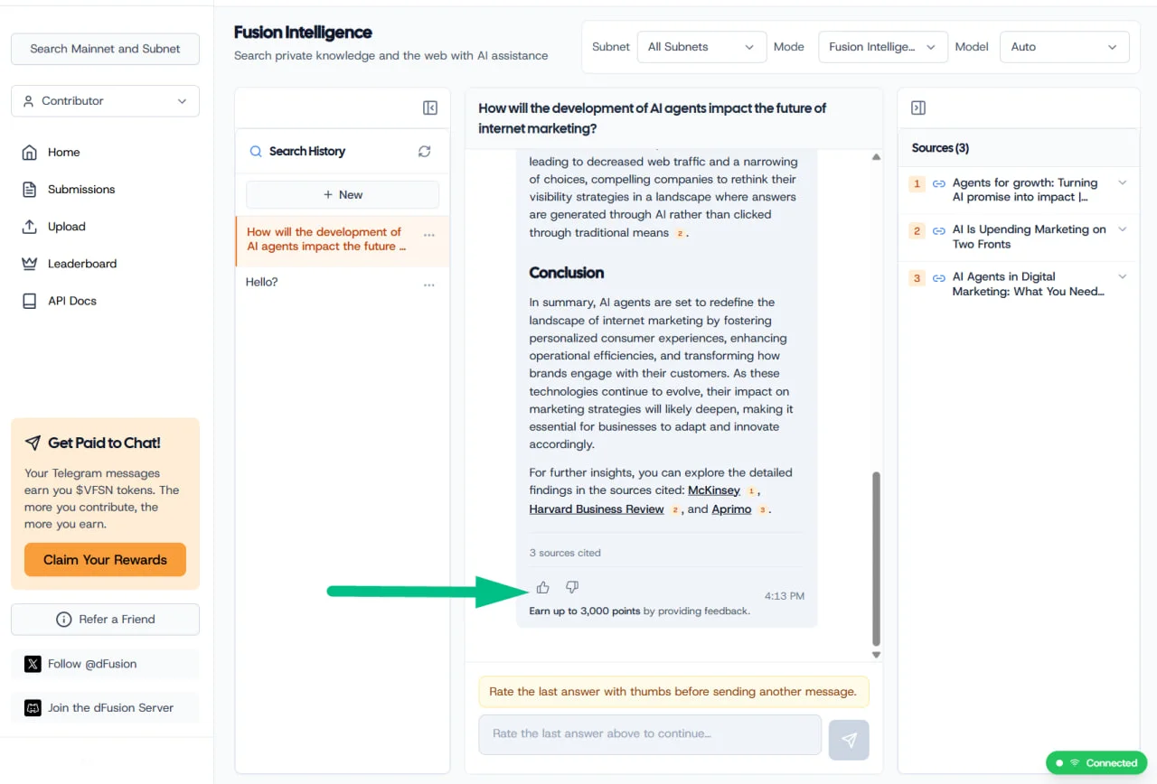Open options for 'Hello?' history item
Viewport: 1157px width, 784px height.
click(429, 285)
